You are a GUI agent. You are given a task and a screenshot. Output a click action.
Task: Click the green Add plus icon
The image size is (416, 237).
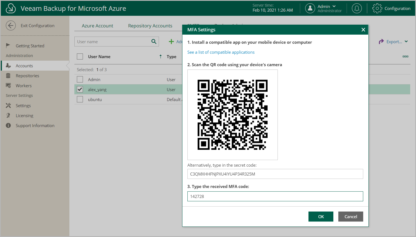click(171, 42)
